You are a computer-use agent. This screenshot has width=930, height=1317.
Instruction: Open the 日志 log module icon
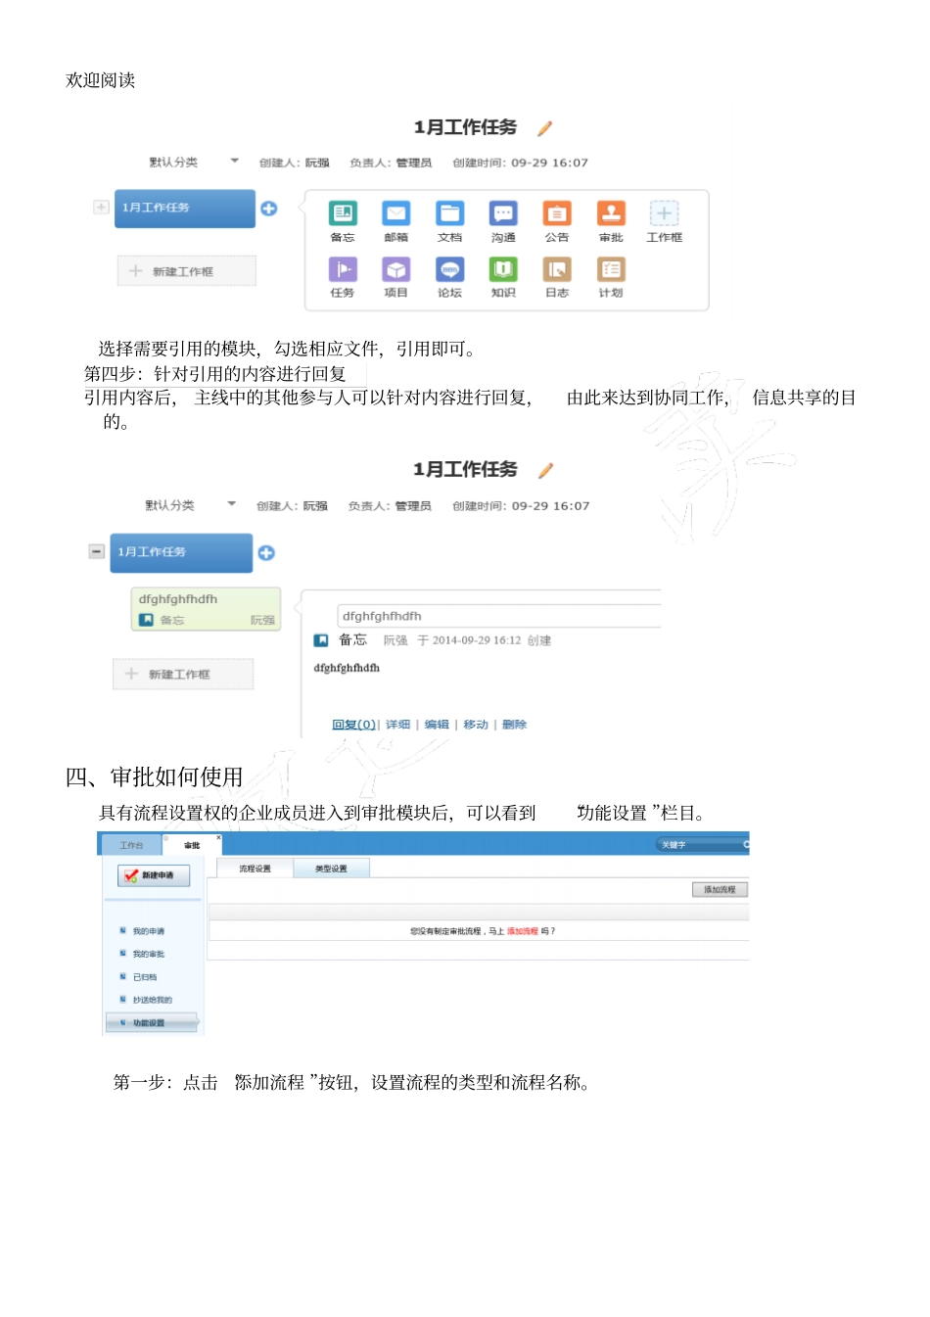pos(557,268)
